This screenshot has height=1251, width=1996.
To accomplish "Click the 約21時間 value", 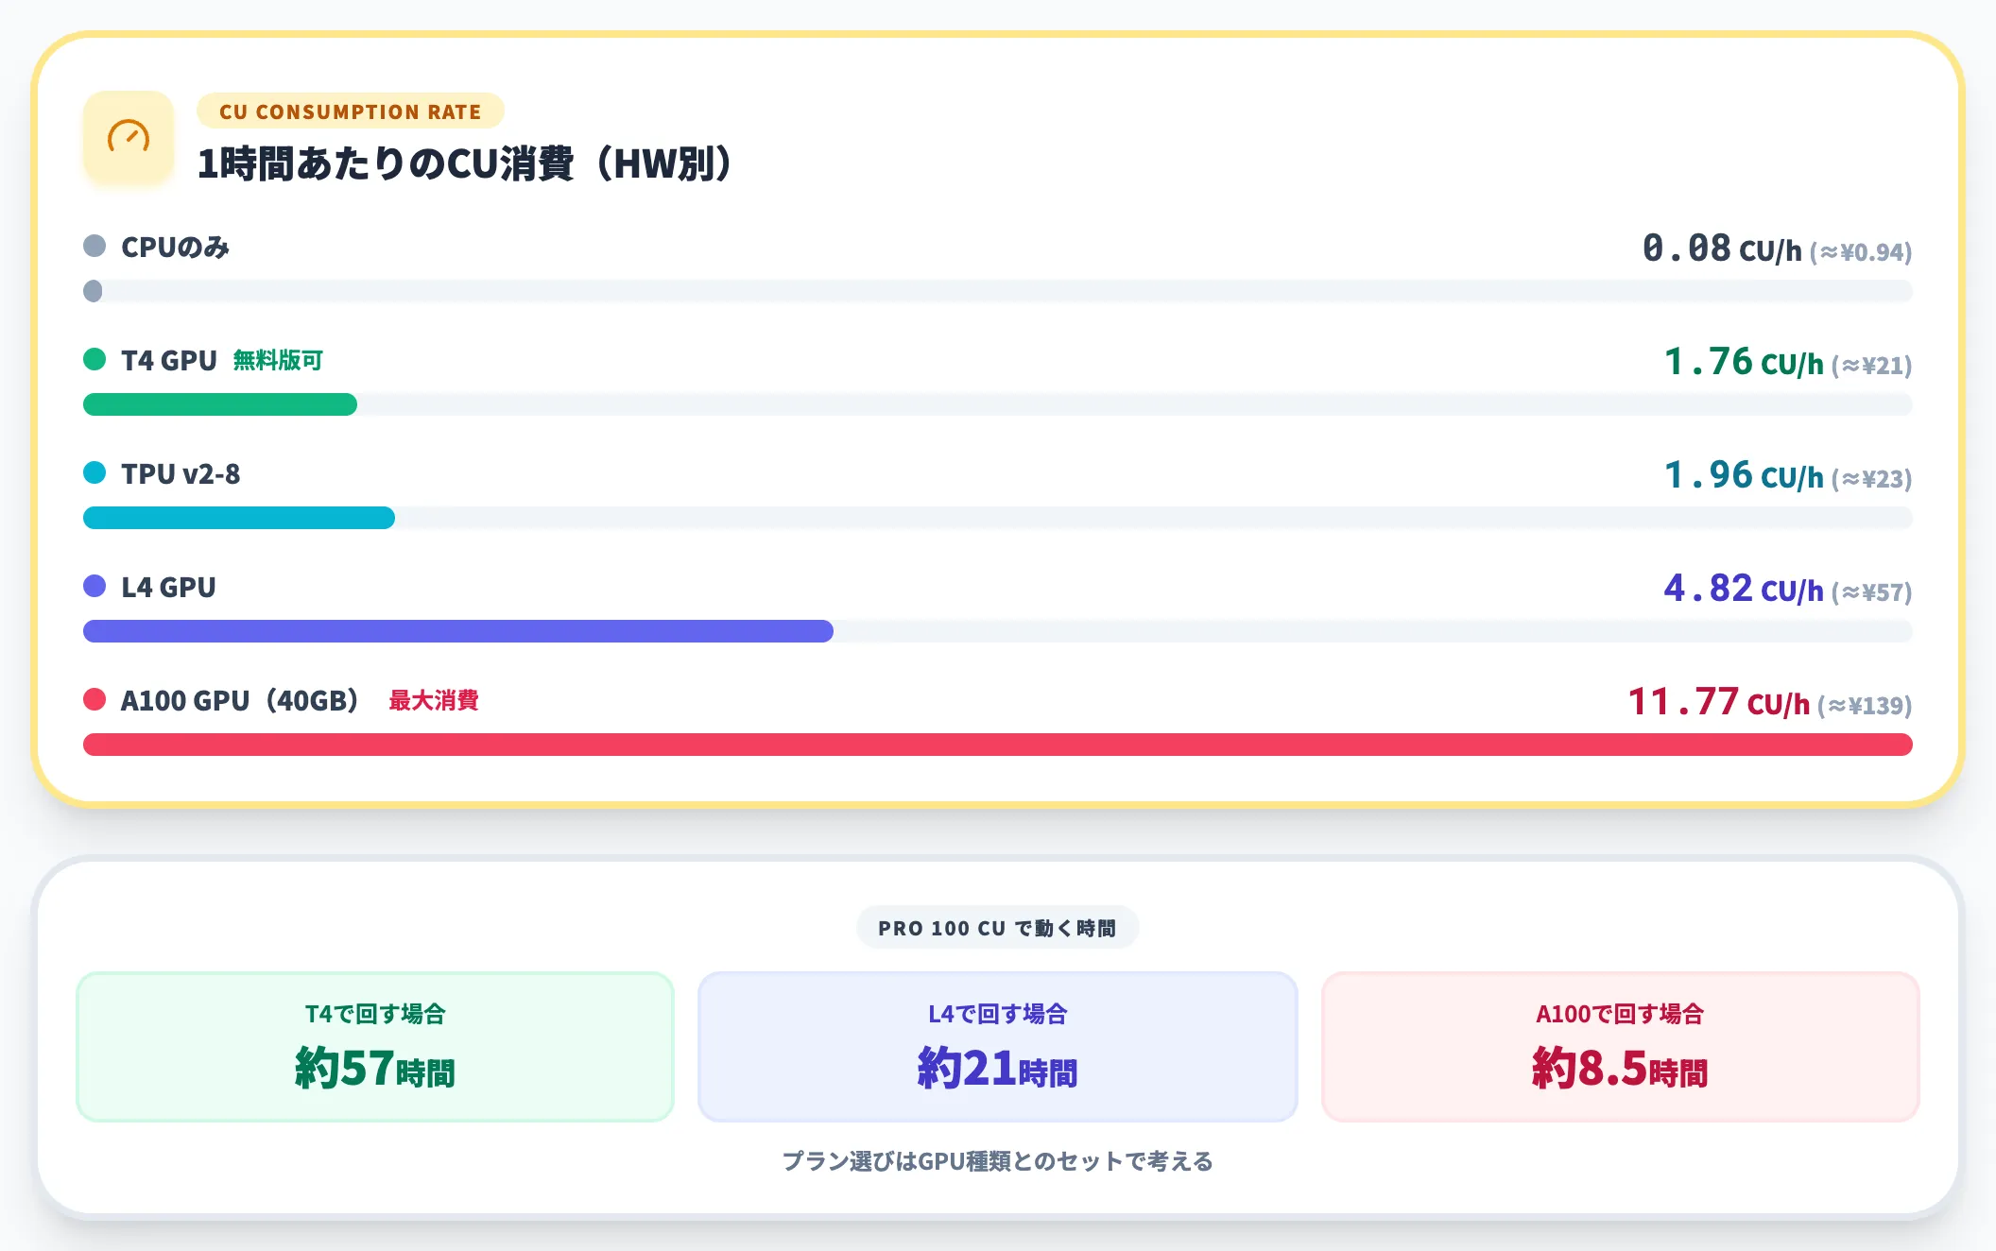I will (998, 1069).
